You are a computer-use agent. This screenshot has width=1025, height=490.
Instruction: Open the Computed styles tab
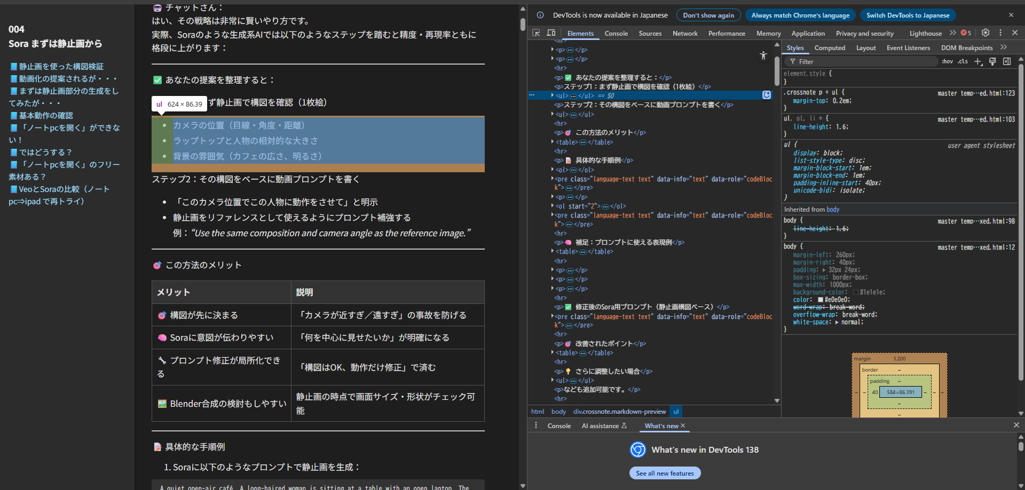(830, 48)
